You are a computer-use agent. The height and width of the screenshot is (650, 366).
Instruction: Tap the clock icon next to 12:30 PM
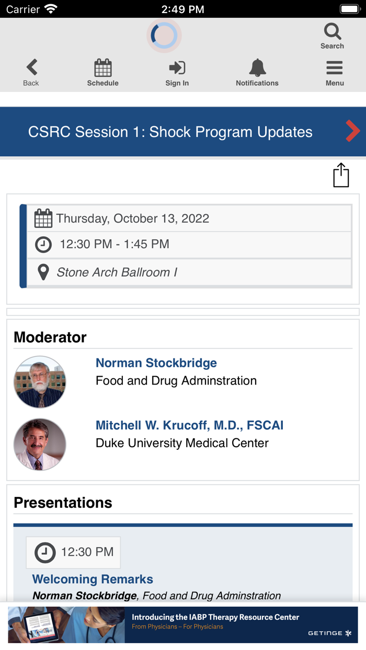(x=43, y=245)
